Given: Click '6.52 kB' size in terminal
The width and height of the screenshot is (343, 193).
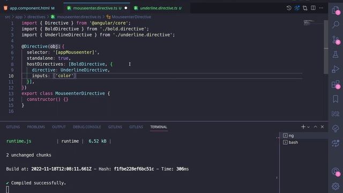Looking at the screenshot, I should pos(98,141).
